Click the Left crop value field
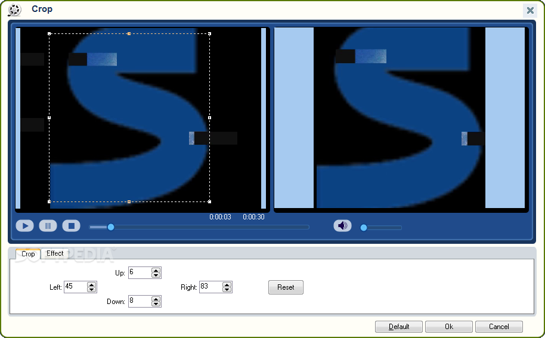 76,287
